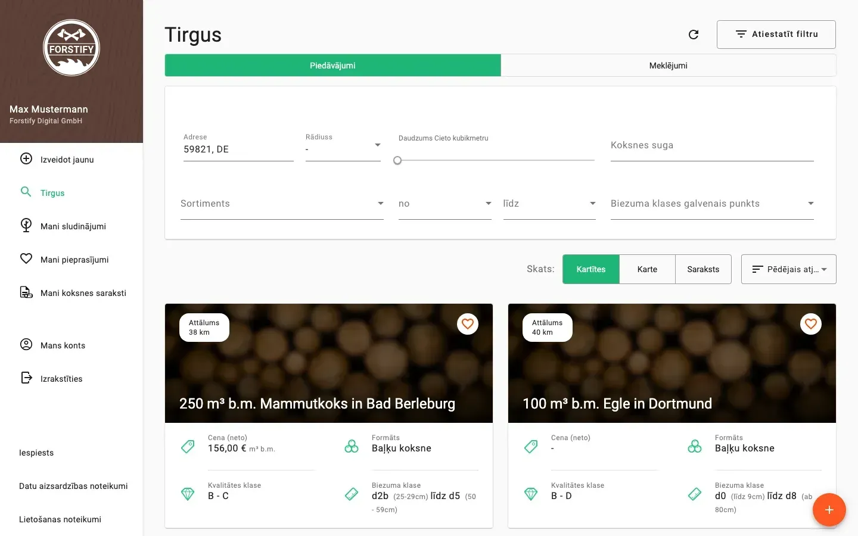Click the tree icon next to Mani sludinājumi
The height and width of the screenshot is (536, 858).
pos(26,225)
